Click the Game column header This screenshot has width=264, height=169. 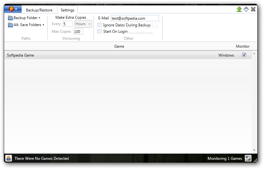click(119, 46)
